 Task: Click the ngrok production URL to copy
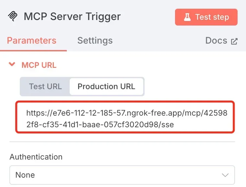(125, 117)
